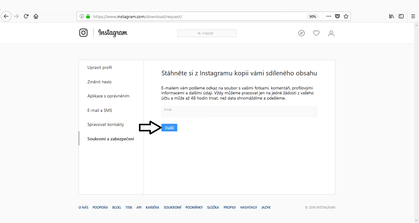Image resolution: width=419 pixels, height=223 pixels.
Task: Click the © 2018 INSTAGRAM copyright text
Action: tap(320, 207)
